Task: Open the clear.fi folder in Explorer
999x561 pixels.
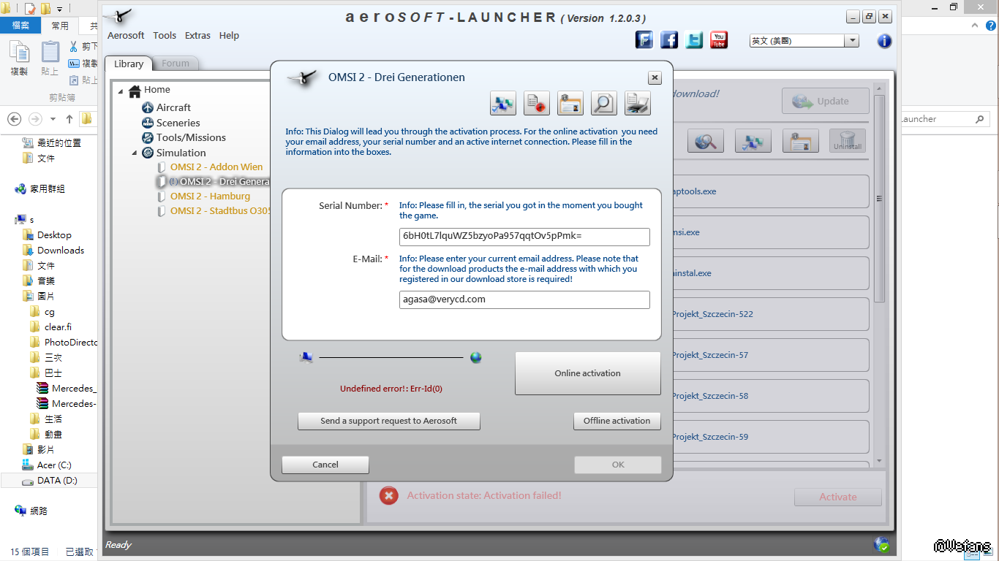Action: click(x=58, y=327)
